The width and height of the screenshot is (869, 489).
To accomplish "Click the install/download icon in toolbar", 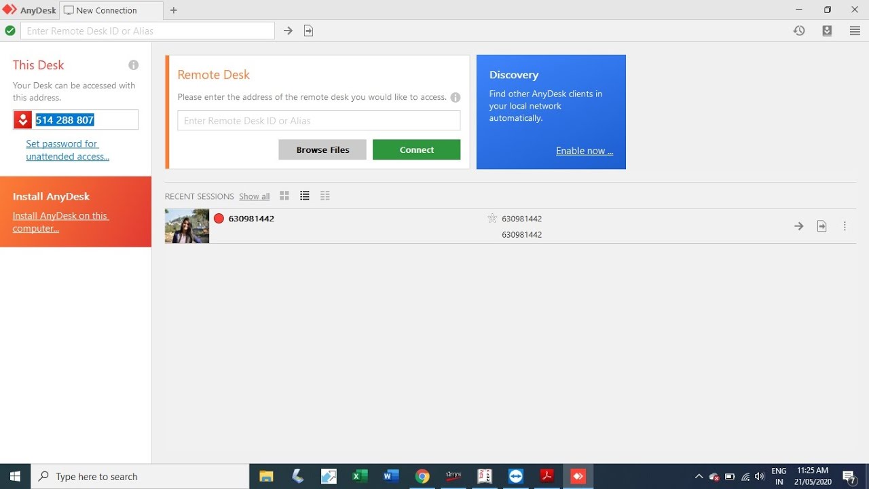I will (x=827, y=31).
